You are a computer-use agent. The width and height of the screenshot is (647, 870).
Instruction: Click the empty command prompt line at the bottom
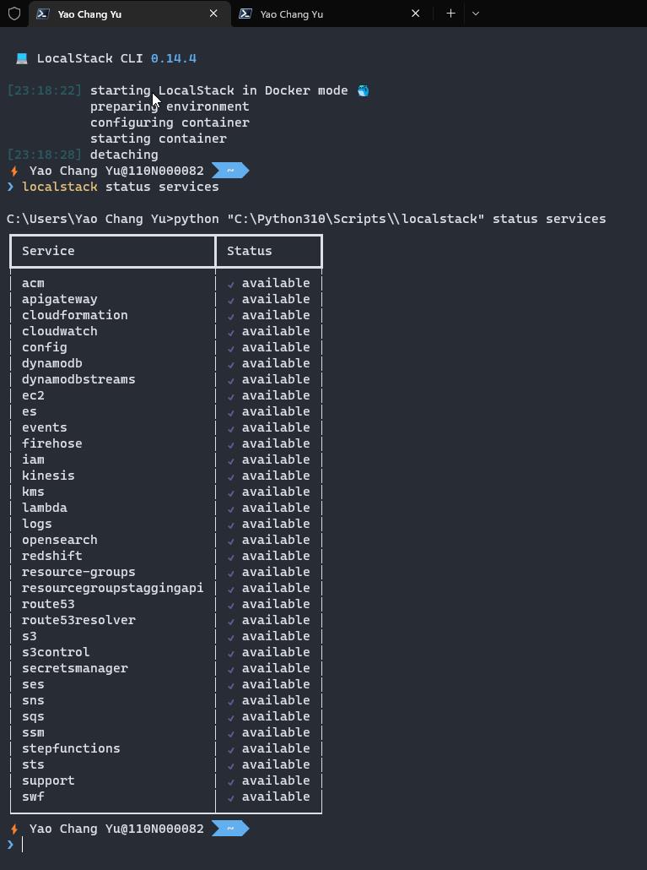click(169, 845)
